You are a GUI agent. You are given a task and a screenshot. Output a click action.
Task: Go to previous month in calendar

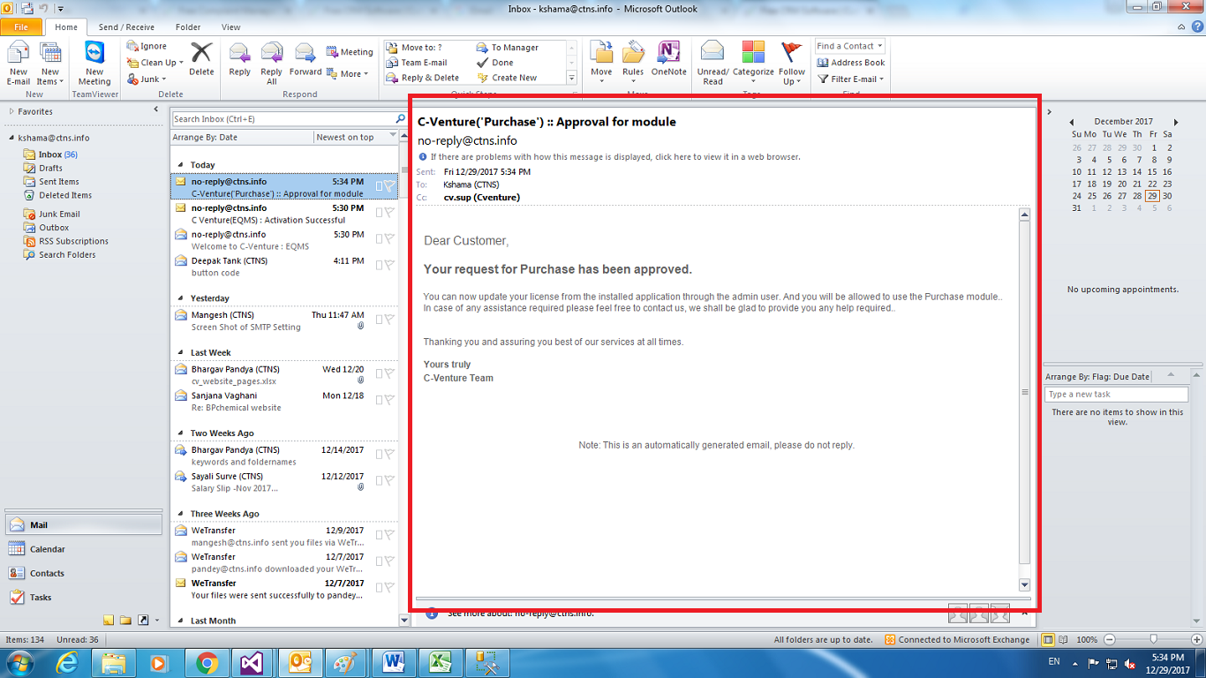point(1072,122)
